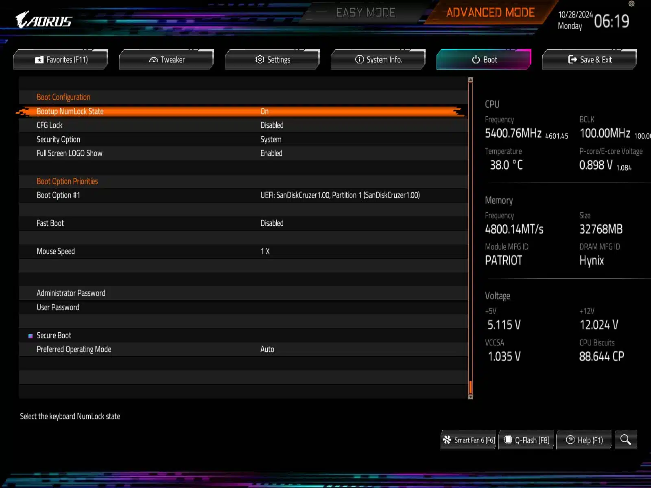Click the memory size 32768MB value
Image resolution: width=651 pixels, height=488 pixels.
click(601, 229)
